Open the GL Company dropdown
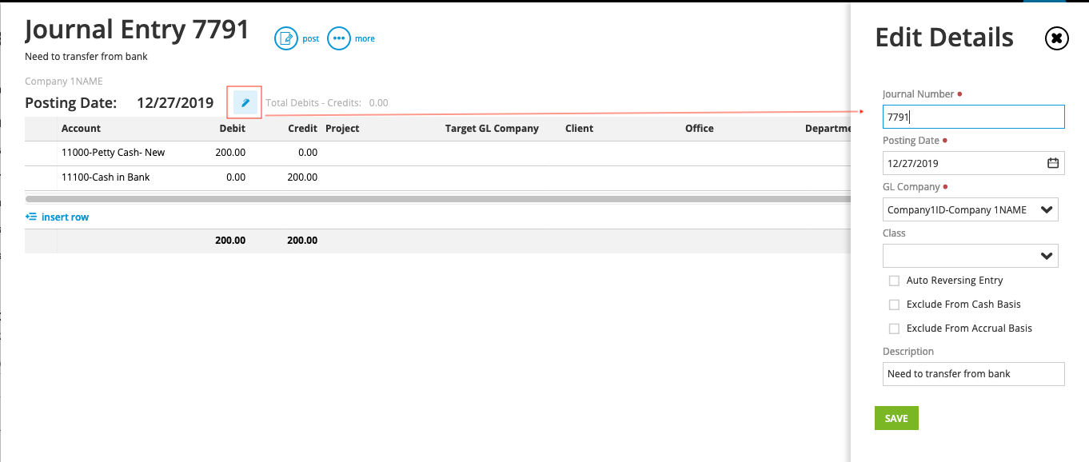Screen dimensions: 1089x462 click(971, 209)
